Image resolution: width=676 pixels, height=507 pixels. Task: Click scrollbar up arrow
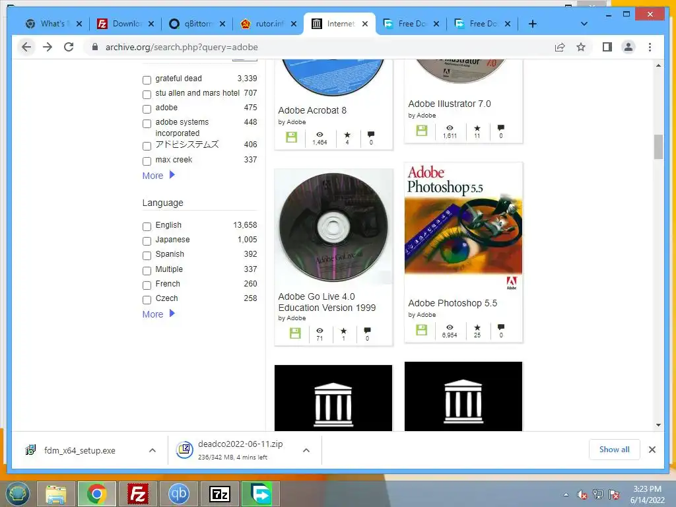click(658, 65)
